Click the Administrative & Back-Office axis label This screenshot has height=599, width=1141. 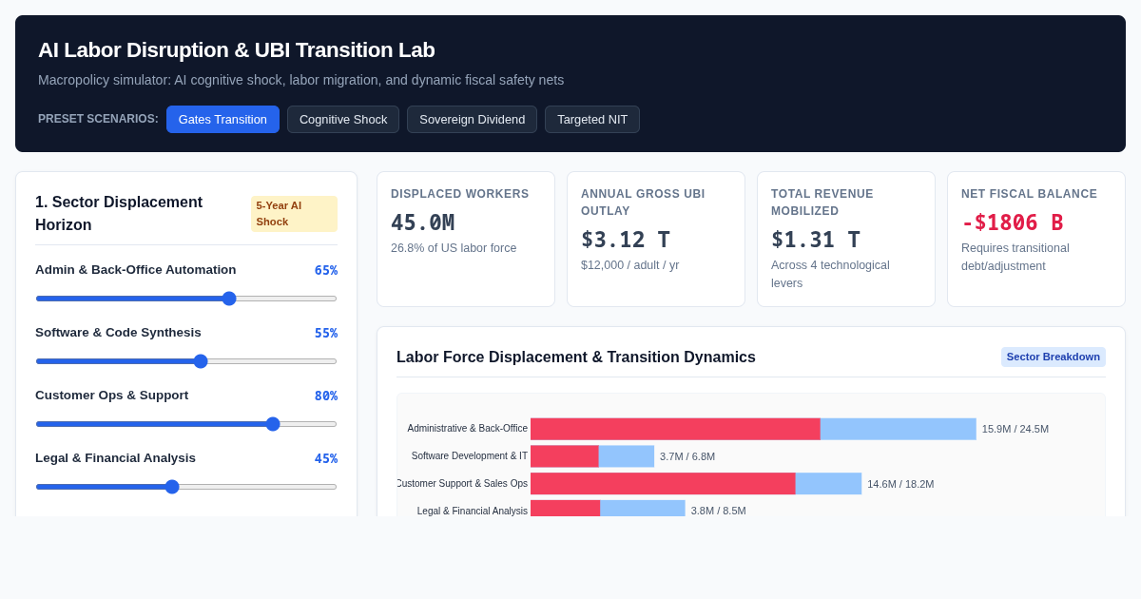(468, 429)
